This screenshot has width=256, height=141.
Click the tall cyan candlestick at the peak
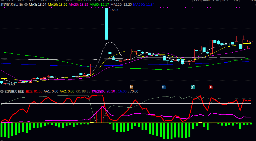pos(106,24)
